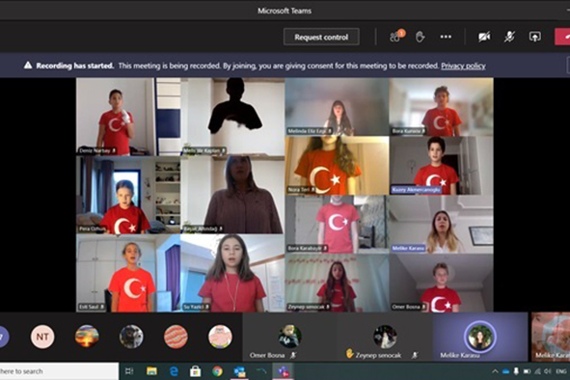Image resolution: width=570 pixels, height=380 pixels.
Task: Hang up with the red button
Action: coord(562,37)
